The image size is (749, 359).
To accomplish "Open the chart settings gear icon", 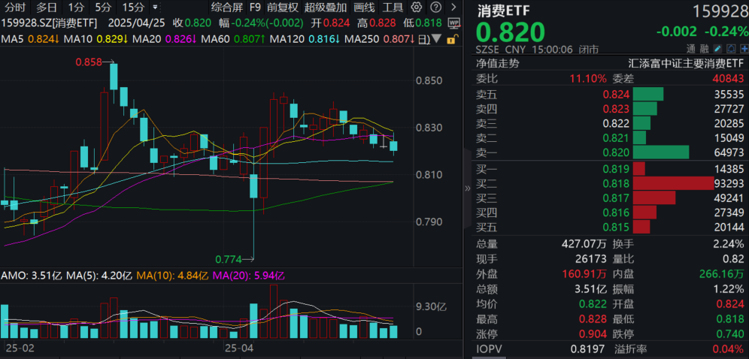I will click(x=416, y=7).
